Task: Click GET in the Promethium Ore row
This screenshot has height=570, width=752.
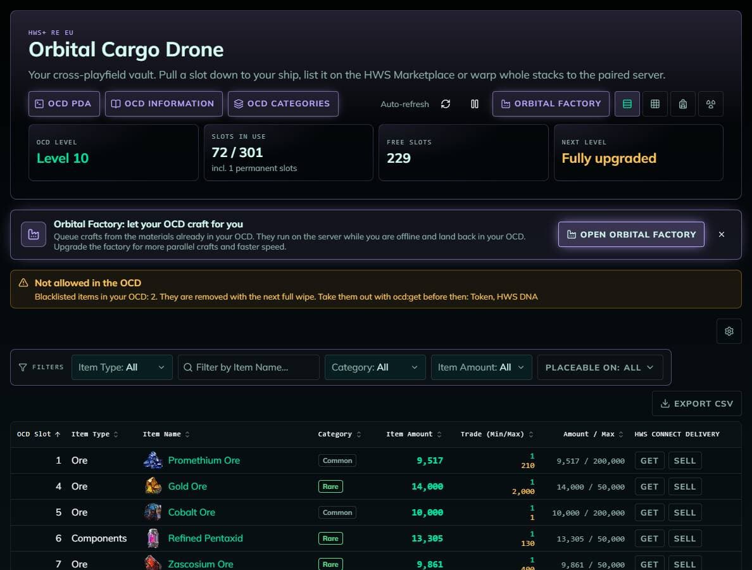Action: 649,460
